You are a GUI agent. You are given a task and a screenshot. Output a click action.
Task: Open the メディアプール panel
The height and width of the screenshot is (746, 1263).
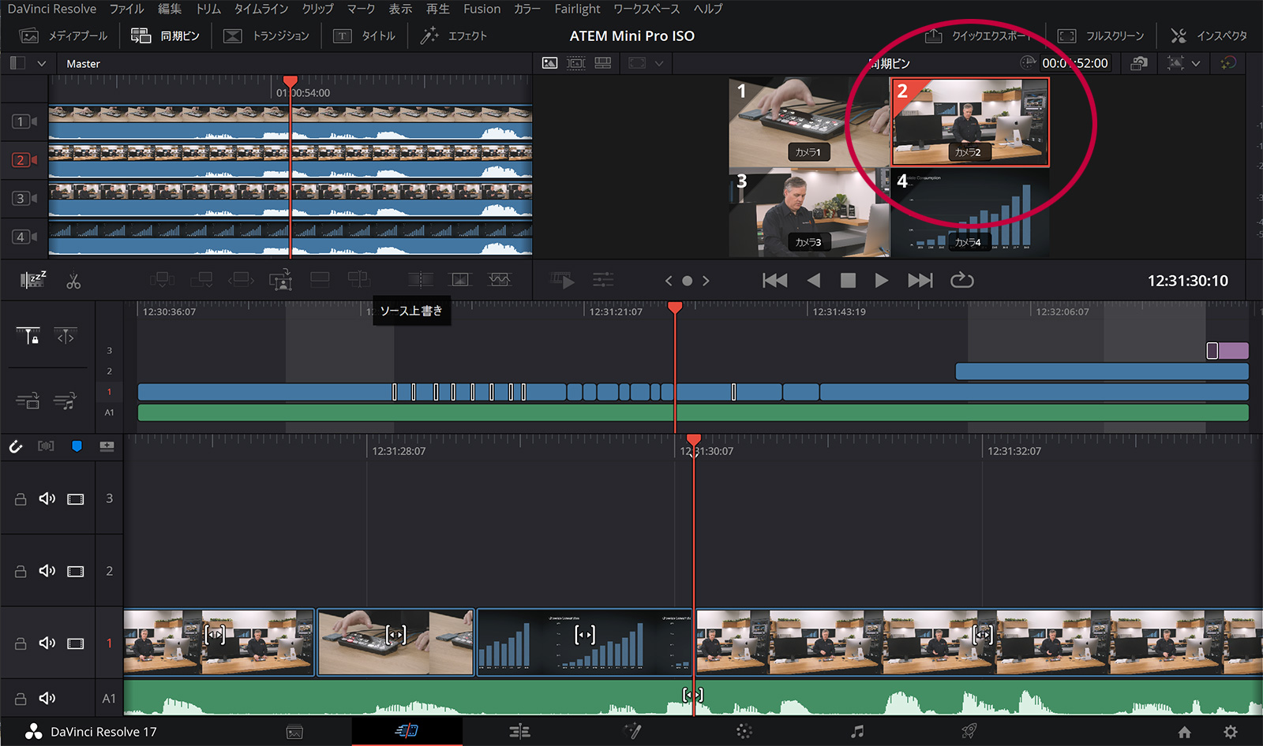pyautogui.click(x=63, y=35)
